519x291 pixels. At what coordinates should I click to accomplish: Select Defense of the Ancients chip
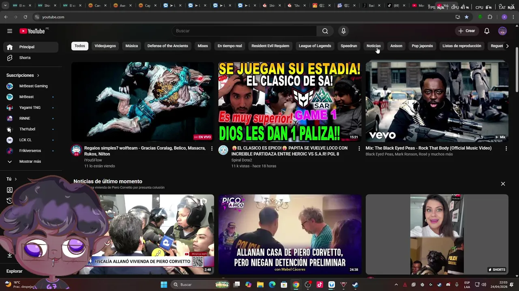(x=168, y=46)
